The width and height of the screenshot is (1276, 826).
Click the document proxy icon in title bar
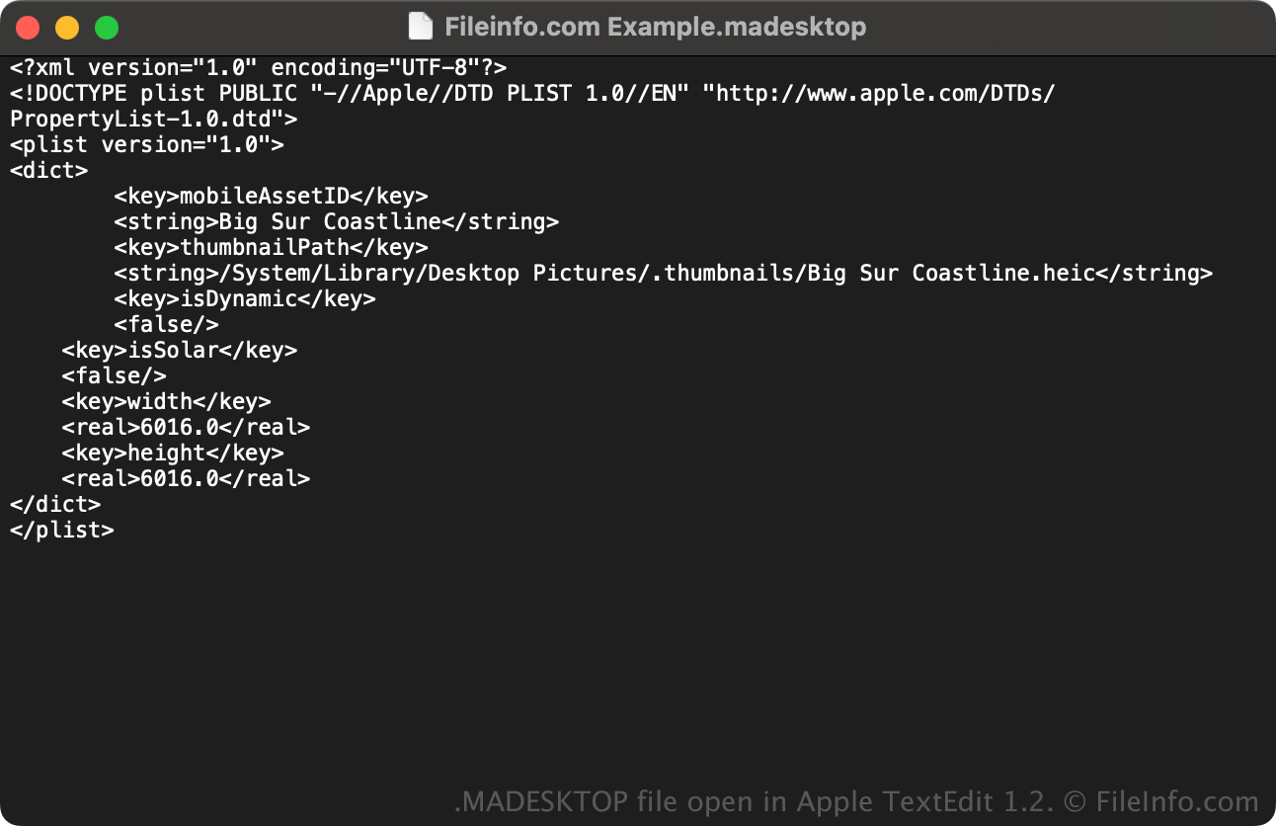421,27
